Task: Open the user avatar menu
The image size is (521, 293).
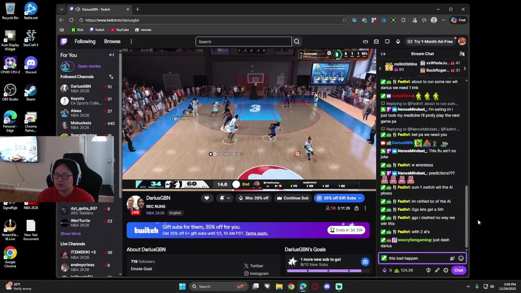Action: tap(462, 42)
